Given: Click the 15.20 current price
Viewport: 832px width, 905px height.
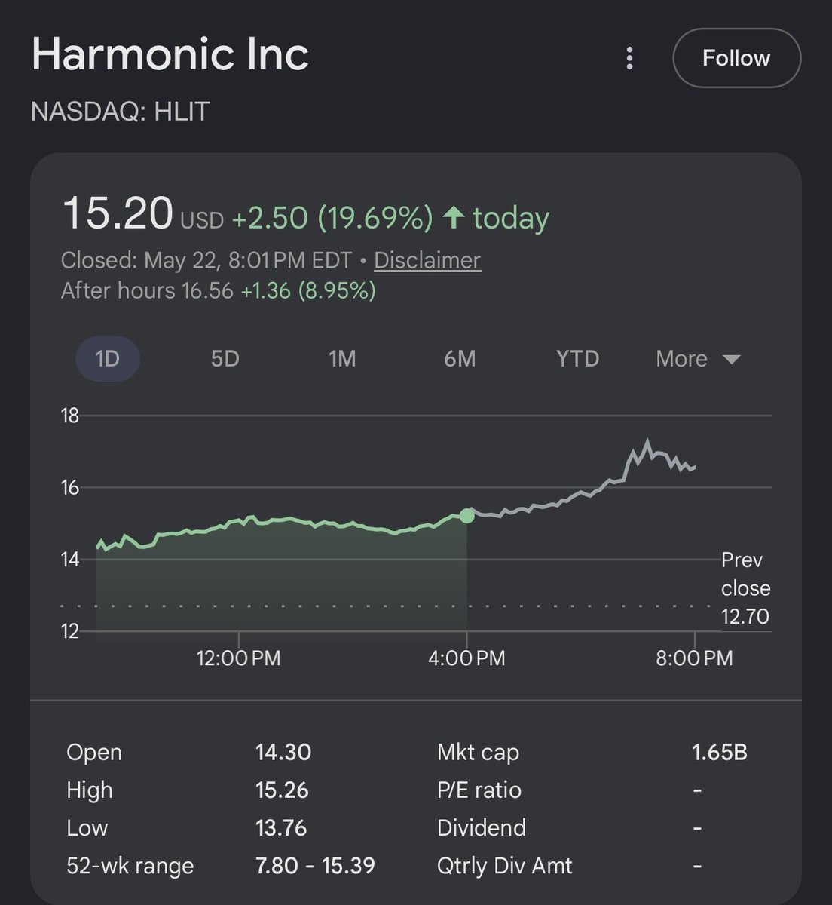Looking at the screenshot, I should 118,213.
